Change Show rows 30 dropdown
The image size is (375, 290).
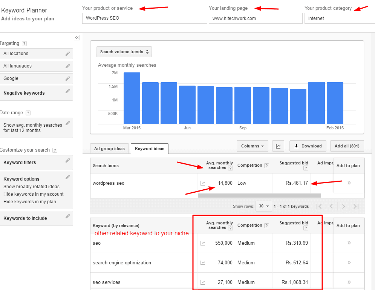pos(263,206)
